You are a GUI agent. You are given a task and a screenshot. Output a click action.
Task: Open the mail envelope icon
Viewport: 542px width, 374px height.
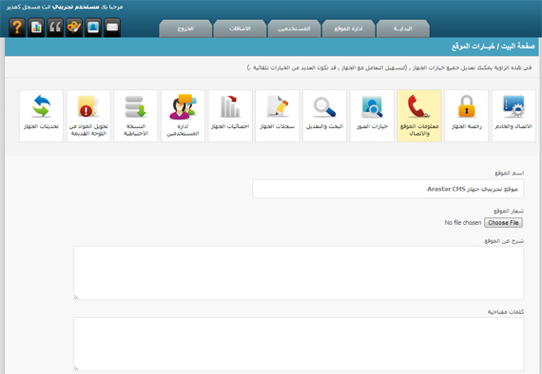[x=112, y=28]
